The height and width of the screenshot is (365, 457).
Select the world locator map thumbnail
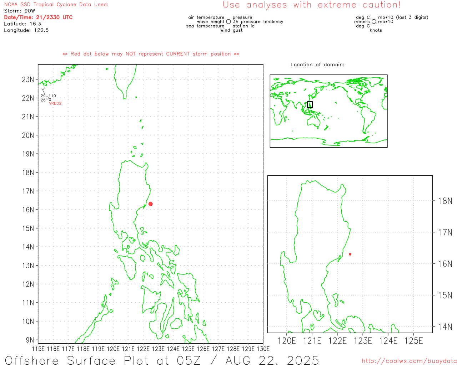coord(328,111)
